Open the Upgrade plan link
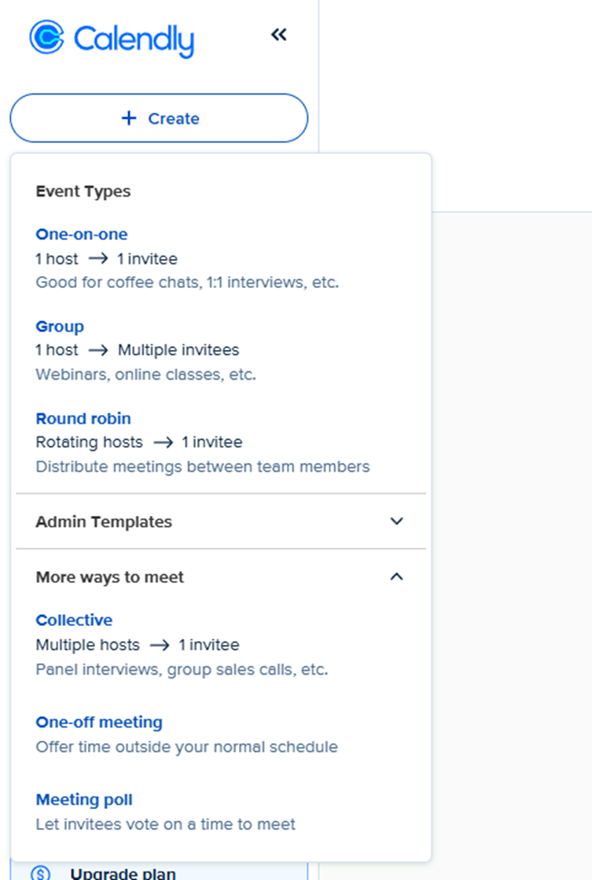Viewport: 592px width, 880px height. click(x=123, y=873)
